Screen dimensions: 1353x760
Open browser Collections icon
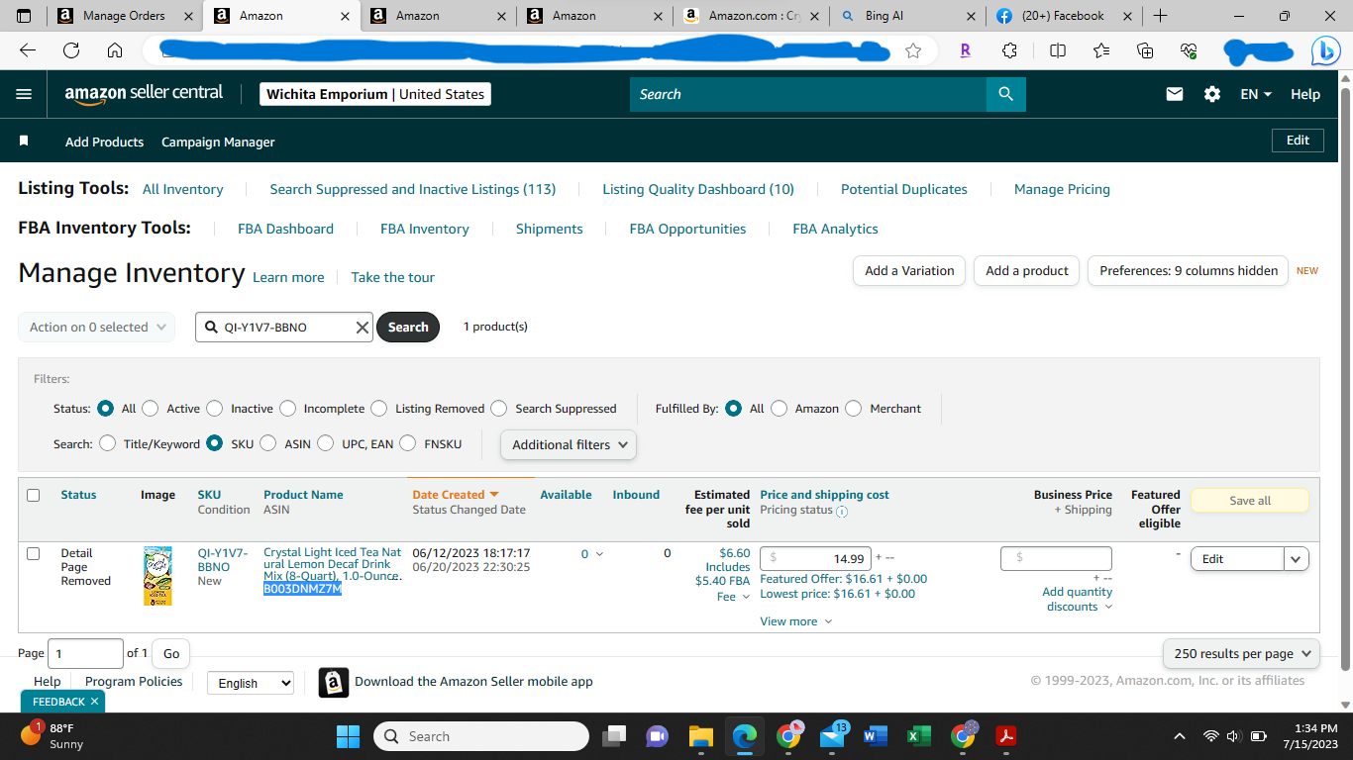(x=1145, y=50)
